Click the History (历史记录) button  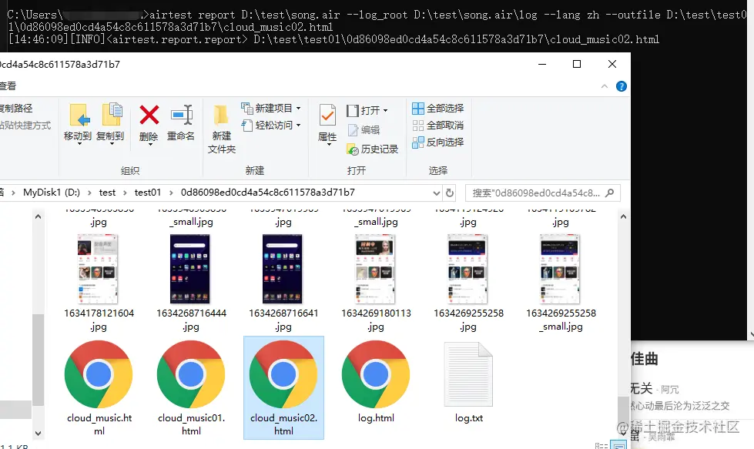pos(372,149)
